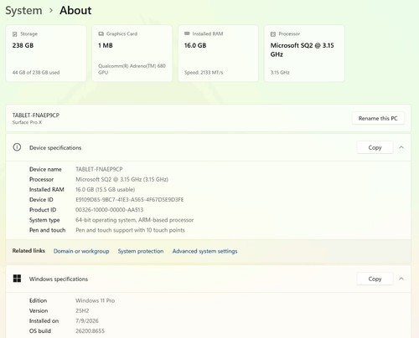This screenshot has height=338, width=419.
Task: Rename this PC
Action: [x=378, y=118]
